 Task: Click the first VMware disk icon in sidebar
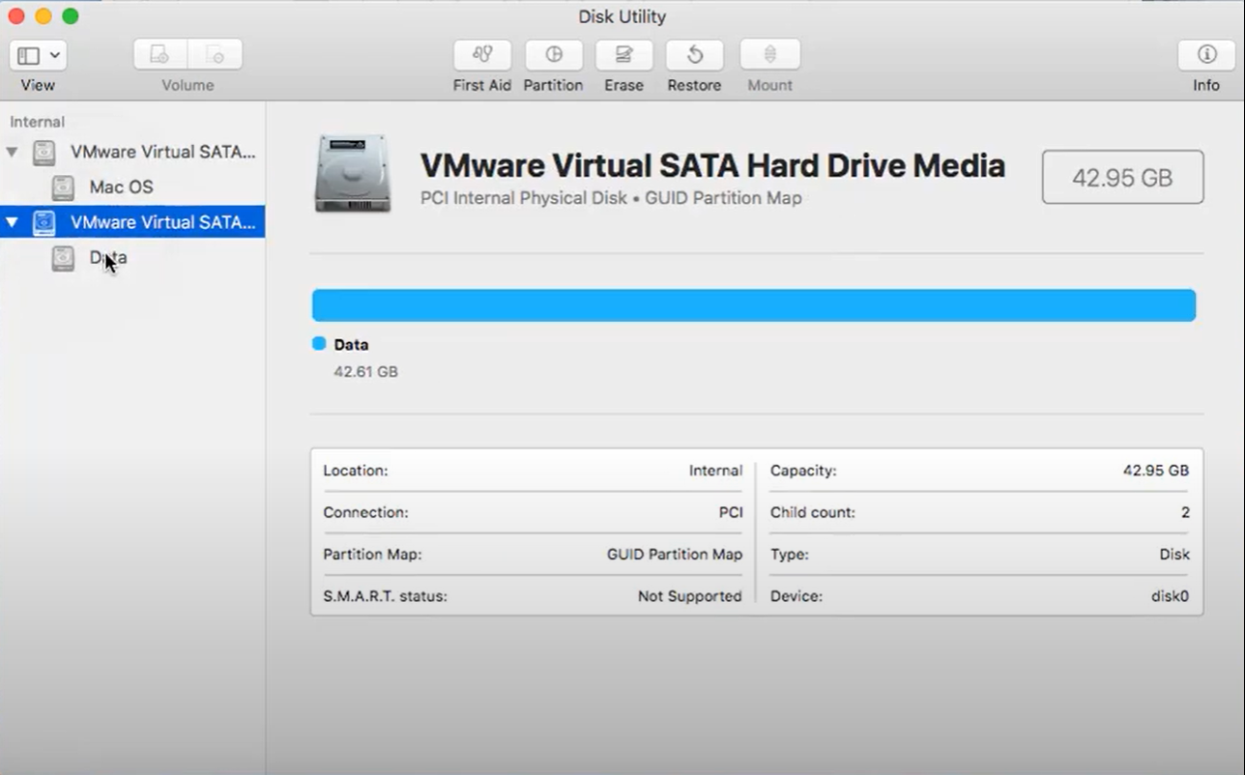(x=43, y=153)
